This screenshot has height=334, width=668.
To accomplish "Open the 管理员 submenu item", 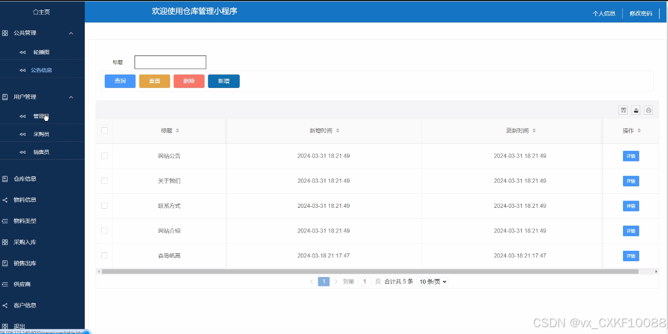I will click(x=41, y=116).
